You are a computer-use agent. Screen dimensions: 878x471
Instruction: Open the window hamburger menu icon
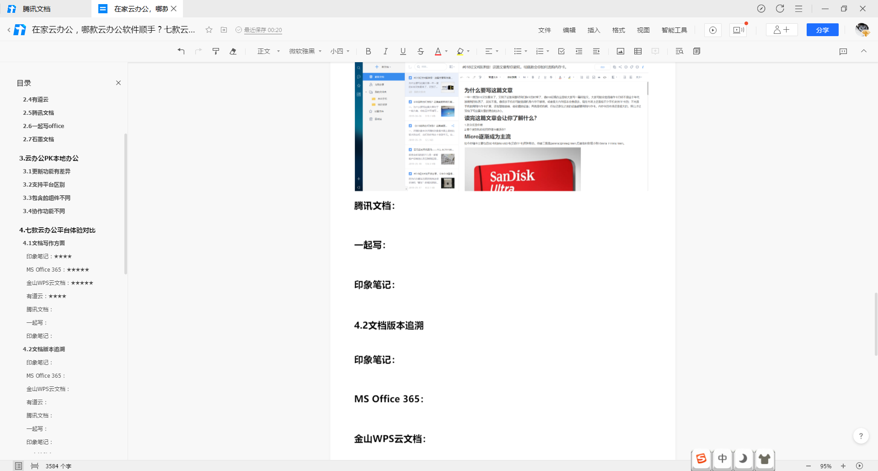[x=798, y=9]
